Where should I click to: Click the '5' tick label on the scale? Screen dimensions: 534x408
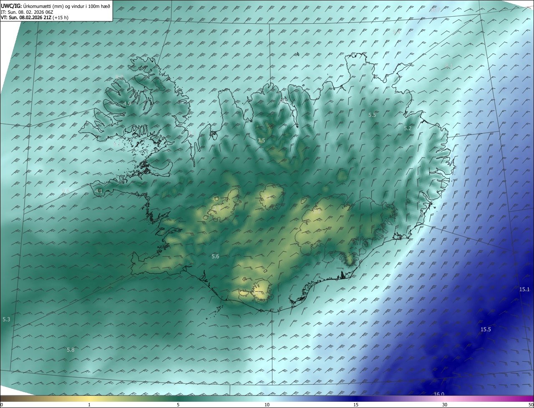178,405
